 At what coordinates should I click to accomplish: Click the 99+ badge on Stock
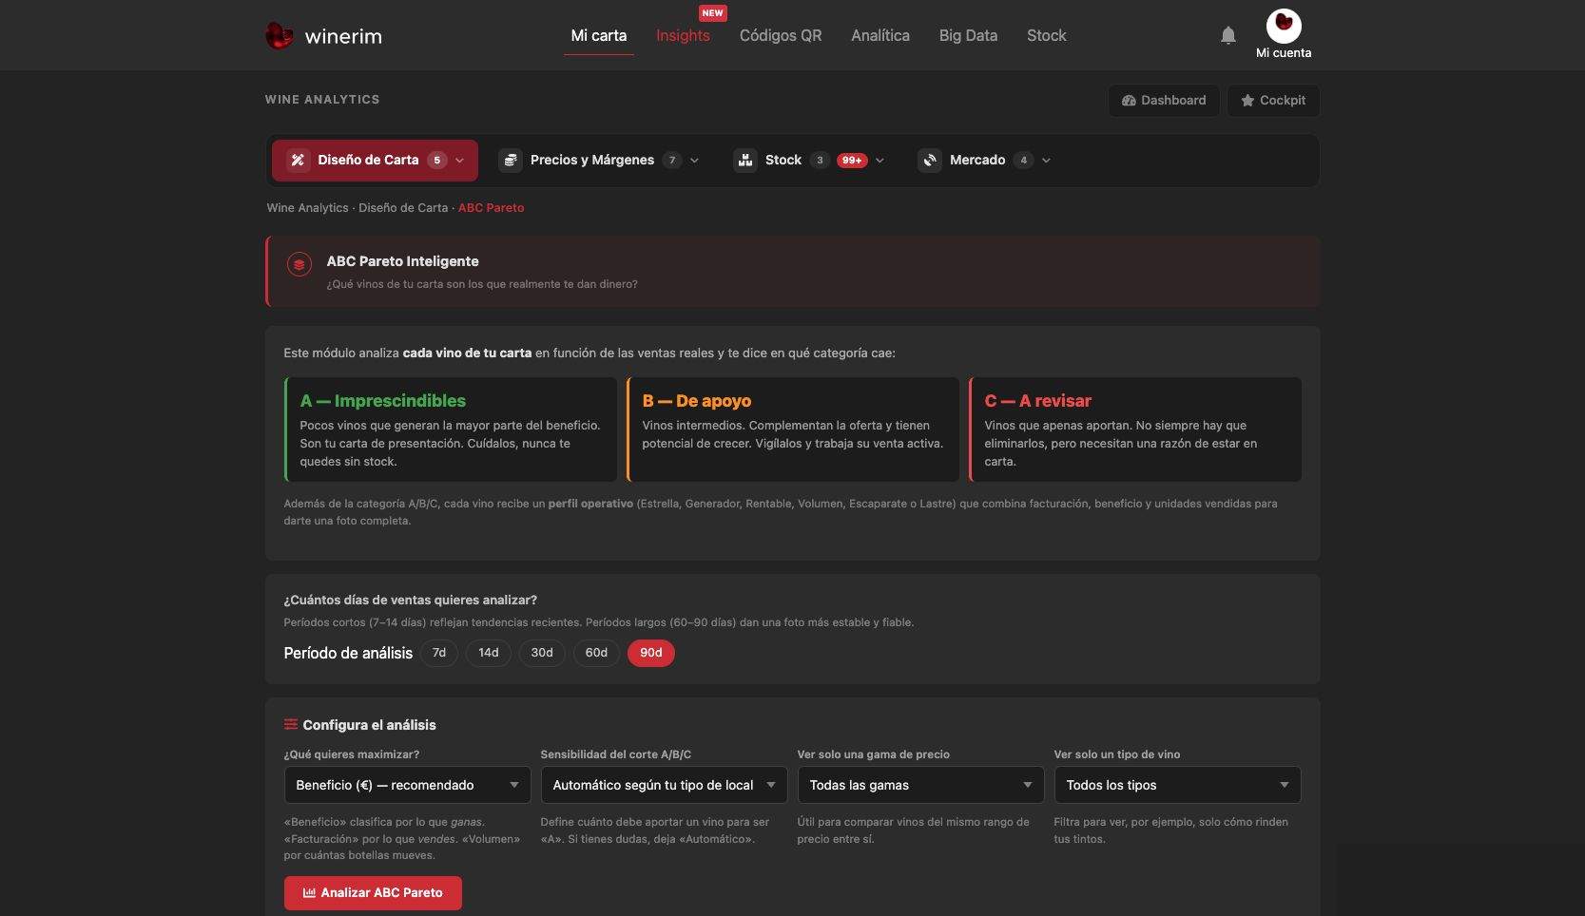point(852,160)
